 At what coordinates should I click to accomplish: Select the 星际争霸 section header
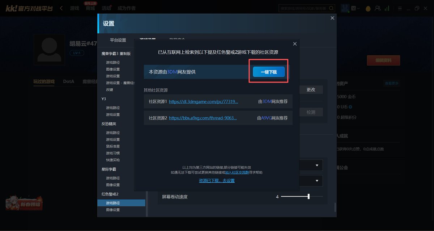pos(109,169)
